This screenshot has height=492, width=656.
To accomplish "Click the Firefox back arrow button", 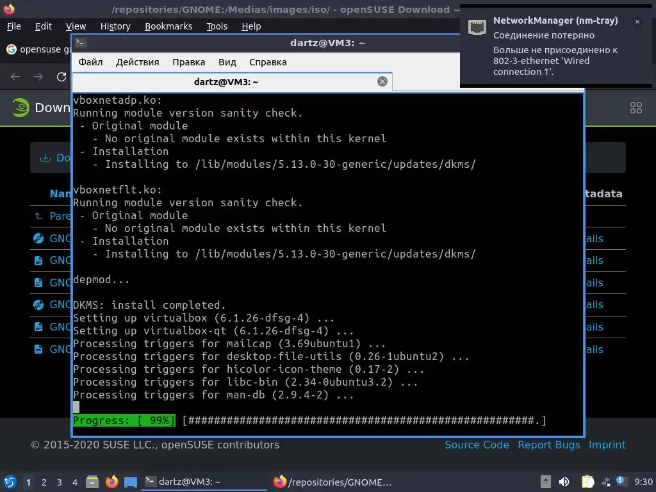I will 15,77.
